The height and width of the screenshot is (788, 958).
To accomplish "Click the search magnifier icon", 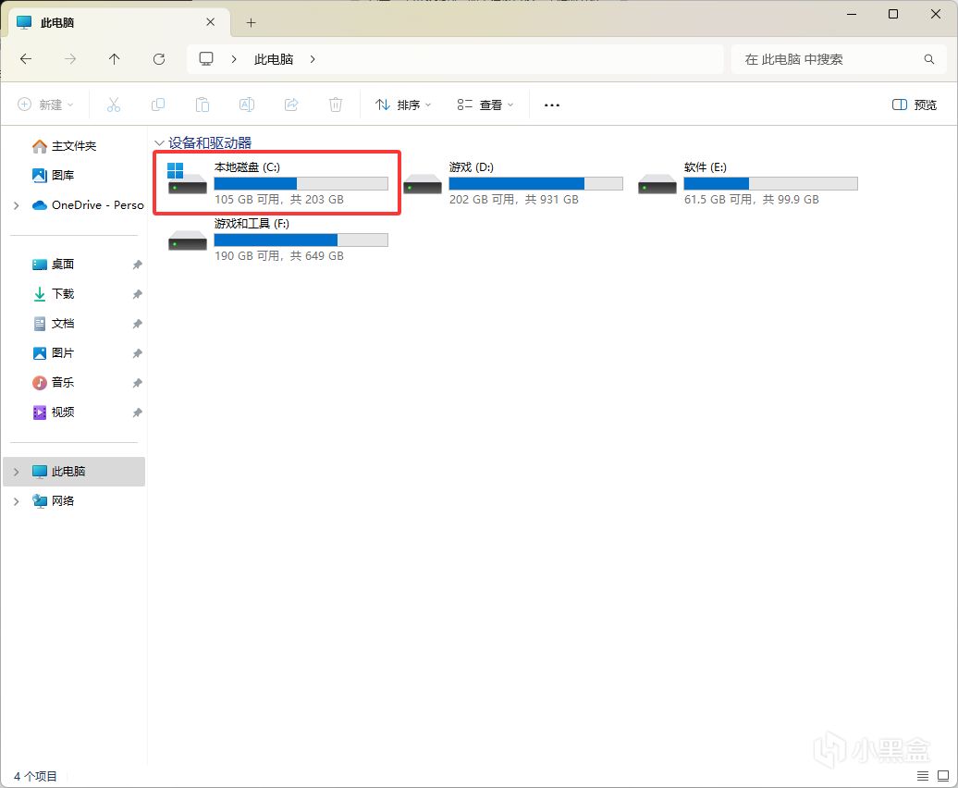I will coord(928,59).
